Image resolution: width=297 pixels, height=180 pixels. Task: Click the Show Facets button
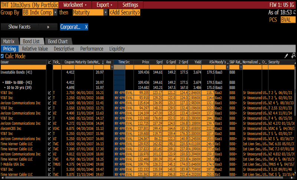pos(19,27)
